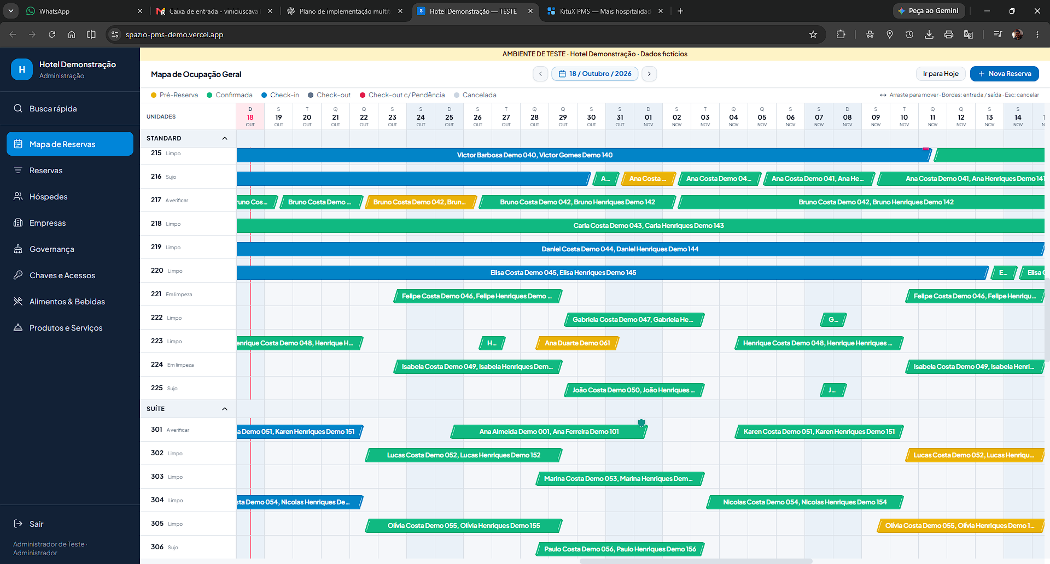Open Victor Barbosa Demo 040 reservation bar
Viewport: 1050px width, 564px height.
pos(584,155)
